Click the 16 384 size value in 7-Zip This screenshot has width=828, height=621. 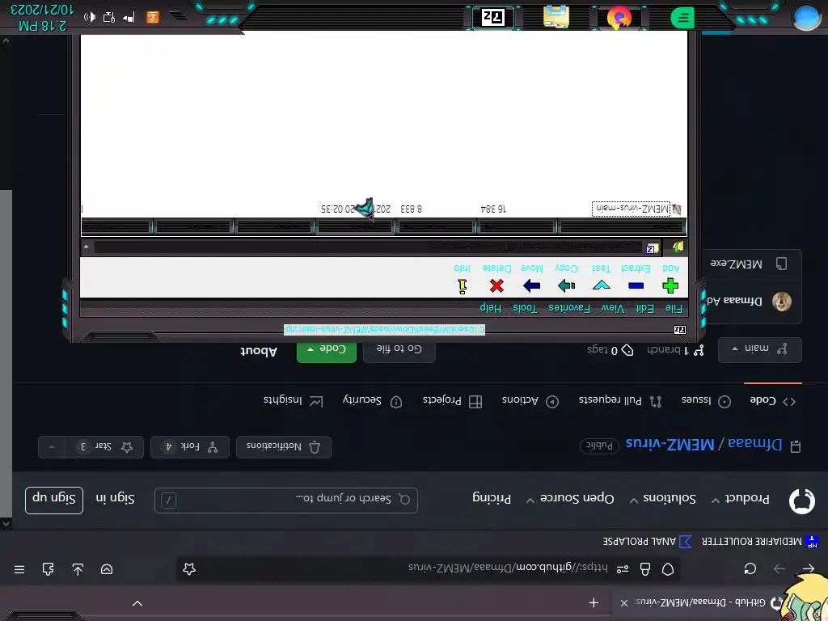coord(493,209)
